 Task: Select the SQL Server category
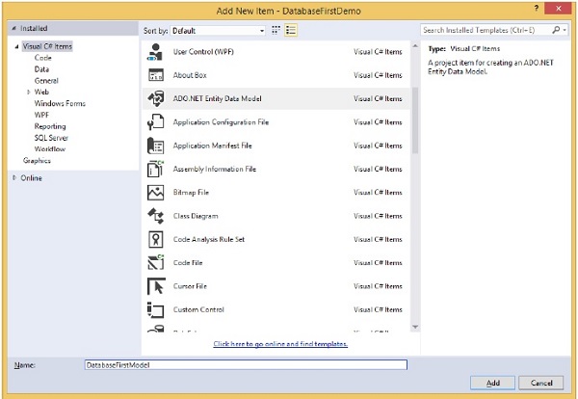[x=53, y=138]
